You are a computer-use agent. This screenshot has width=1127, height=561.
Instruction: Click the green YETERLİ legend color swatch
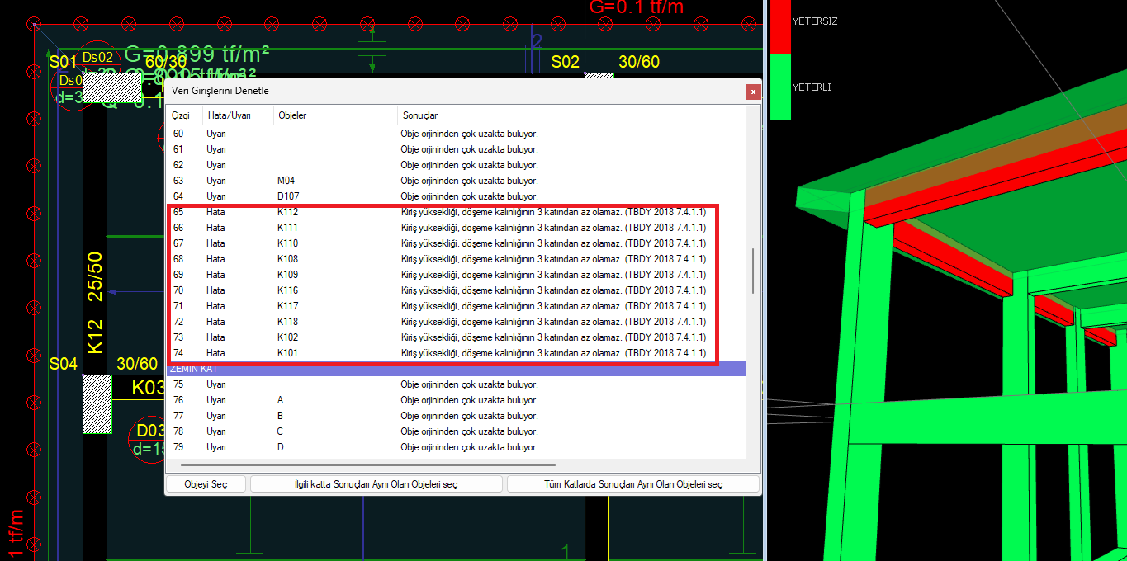(x=780, y=87)
